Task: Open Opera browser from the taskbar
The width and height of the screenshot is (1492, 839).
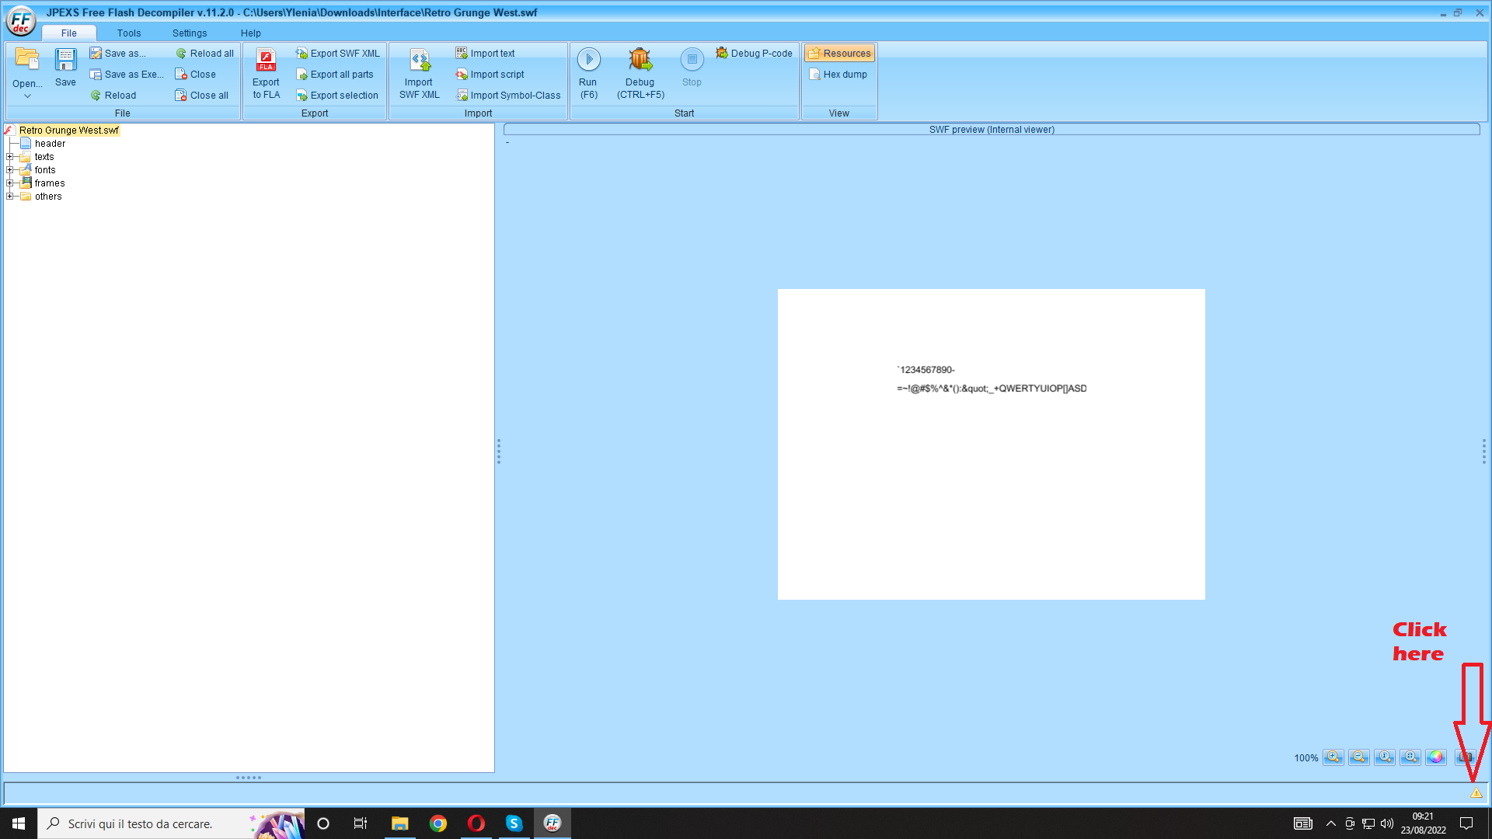Action: (476, 823)
